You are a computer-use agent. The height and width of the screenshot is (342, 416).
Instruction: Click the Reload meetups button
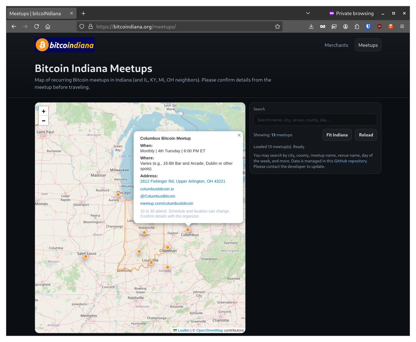(x=366, y=135)
